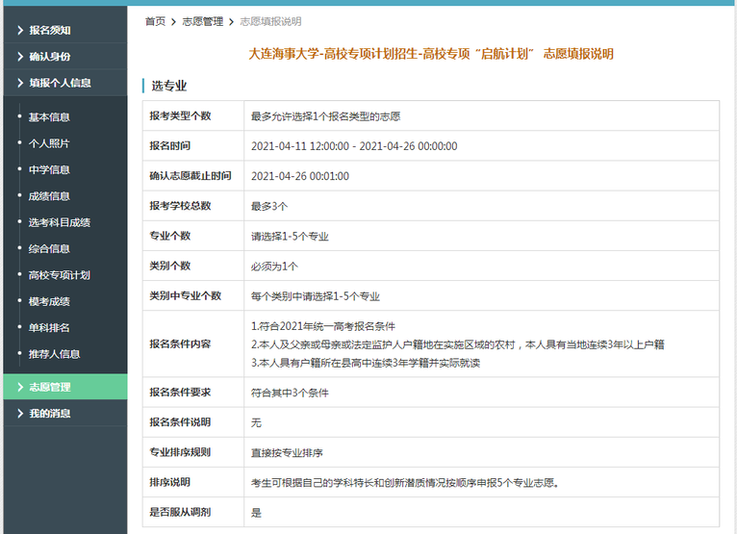Click the 是否服从调剂 row label
Viewport: 737px width, 534px height.
click(180, 512)
